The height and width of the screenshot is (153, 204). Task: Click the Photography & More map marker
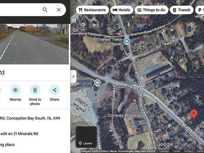pyautogui.click(x=97, y=83)
